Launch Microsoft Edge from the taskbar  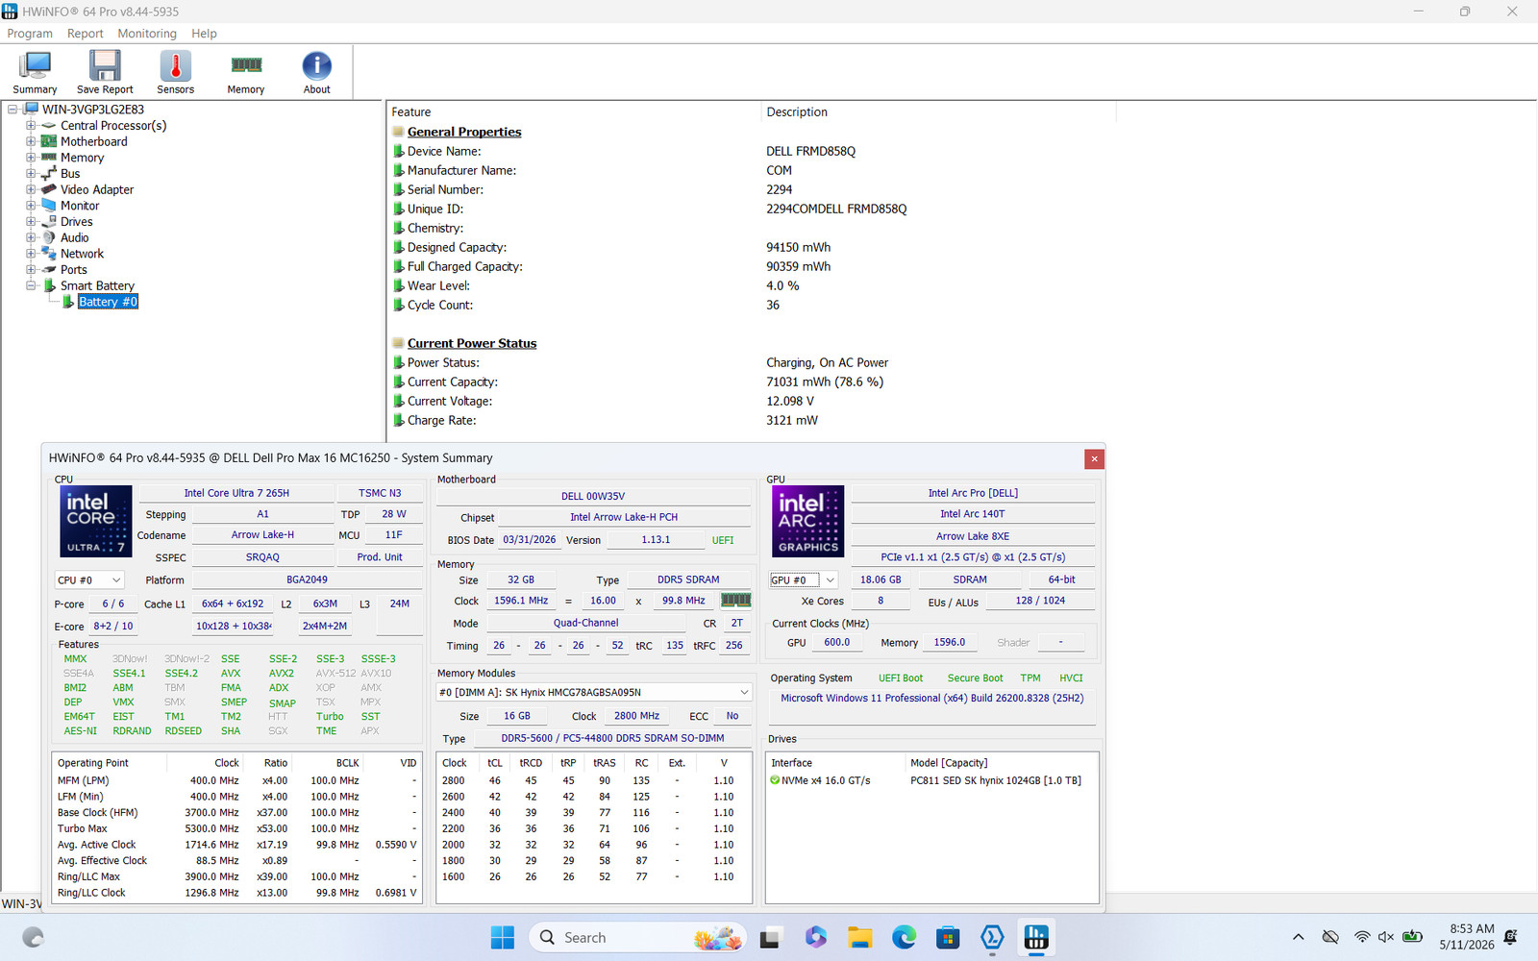[x=904, y=937]
